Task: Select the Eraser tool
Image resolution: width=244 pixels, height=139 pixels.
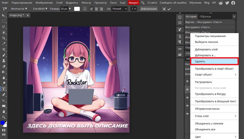Action: point(4,66)
